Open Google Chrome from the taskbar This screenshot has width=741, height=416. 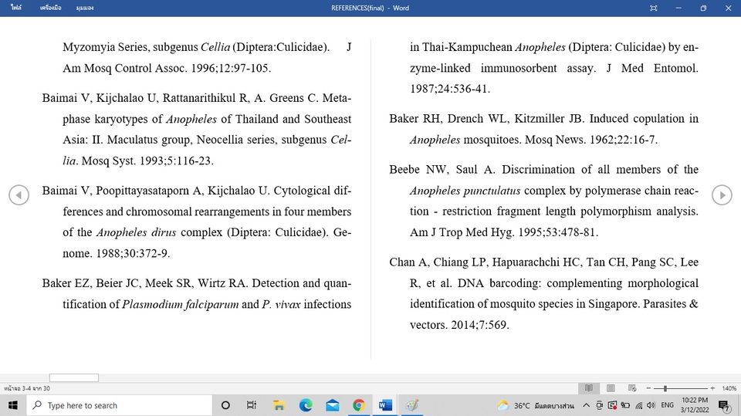pyautogui.click(x=359, y=405)
